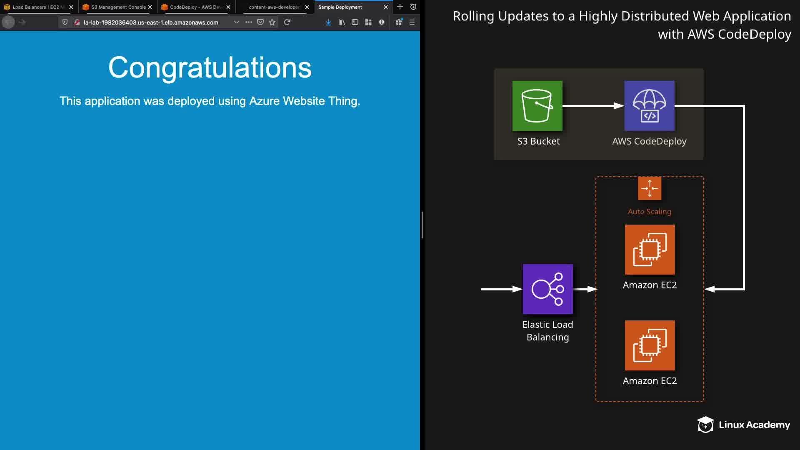Save page to Pocket
The width and height of the screenshot is (800, 450).
[x=260, y=22]
